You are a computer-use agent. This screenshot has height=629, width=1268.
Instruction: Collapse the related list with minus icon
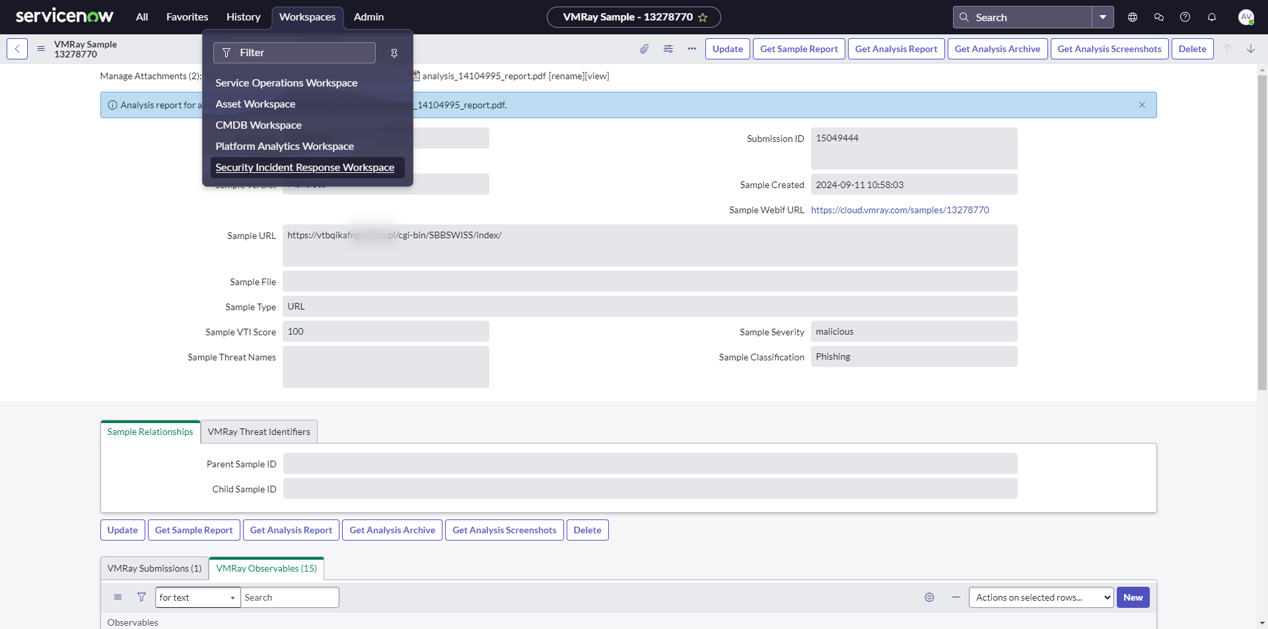pos(956,597)
